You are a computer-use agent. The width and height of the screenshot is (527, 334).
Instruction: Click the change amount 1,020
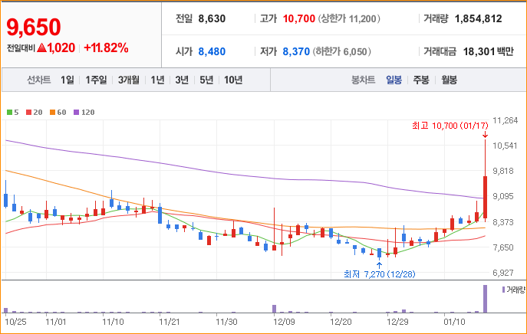pyautogui.click(x=61, y=47)
